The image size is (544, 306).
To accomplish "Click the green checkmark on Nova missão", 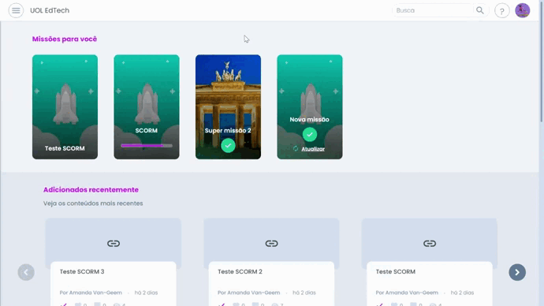I will click(310, 135).
